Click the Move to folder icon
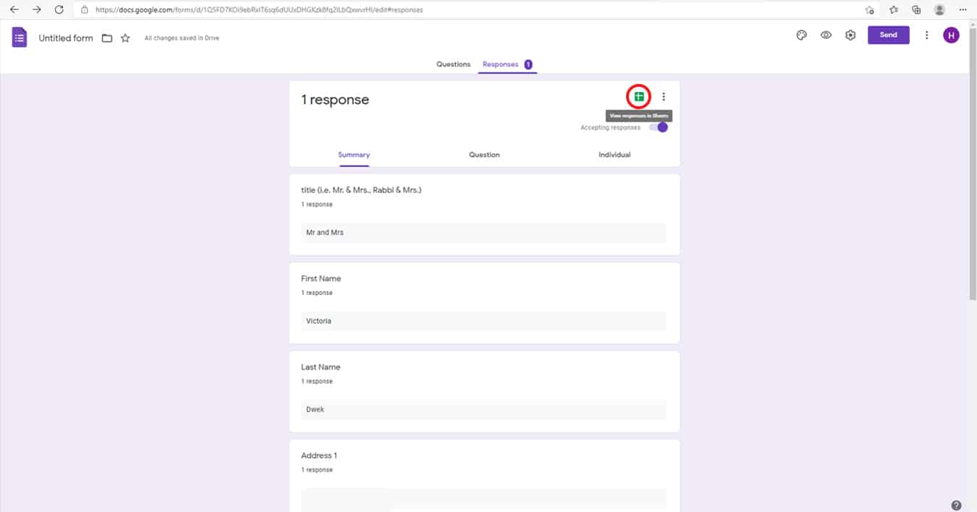The image size is (977, 512). point(107,38)
